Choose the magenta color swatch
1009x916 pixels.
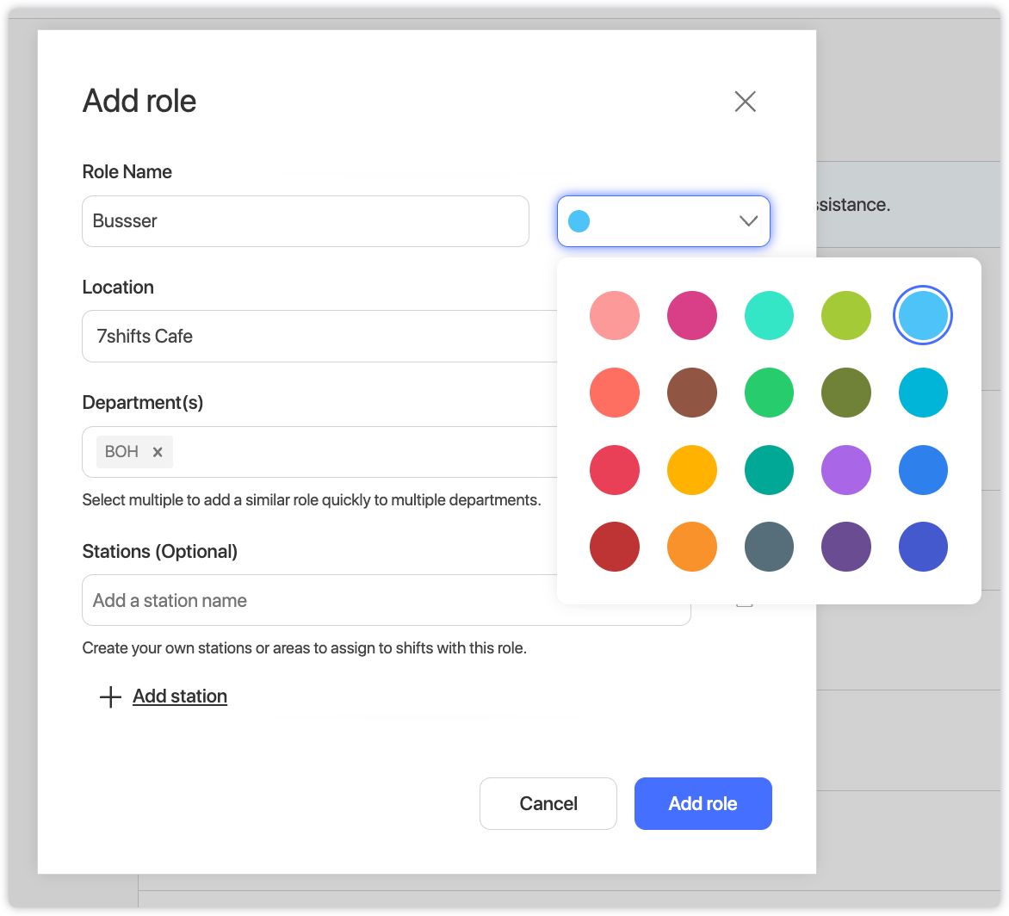point(692,316)
